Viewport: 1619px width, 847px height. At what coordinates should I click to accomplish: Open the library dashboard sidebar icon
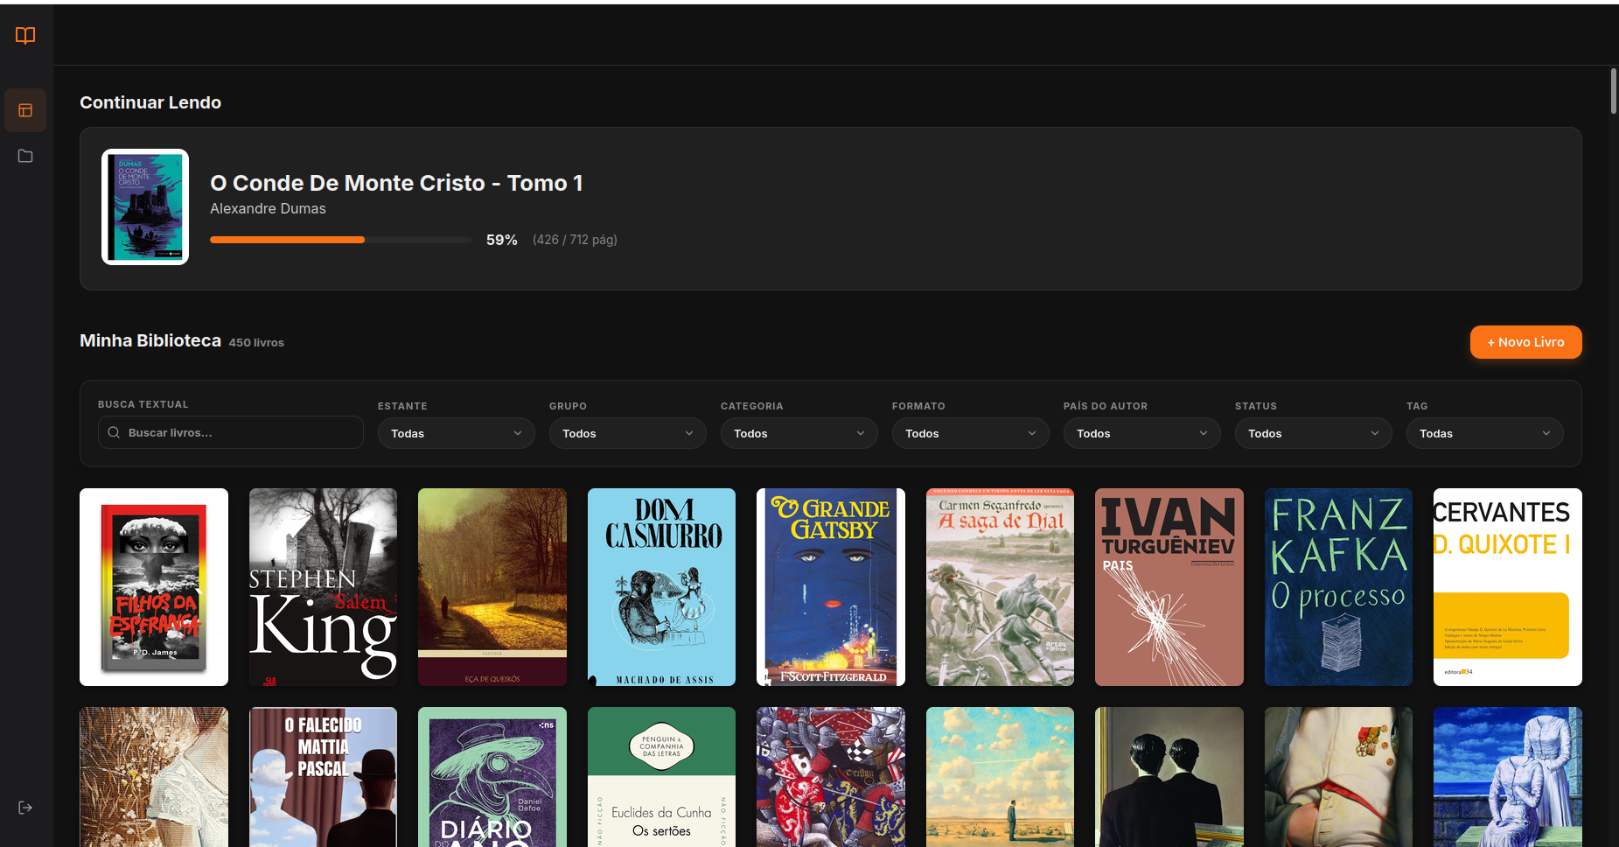25,110
